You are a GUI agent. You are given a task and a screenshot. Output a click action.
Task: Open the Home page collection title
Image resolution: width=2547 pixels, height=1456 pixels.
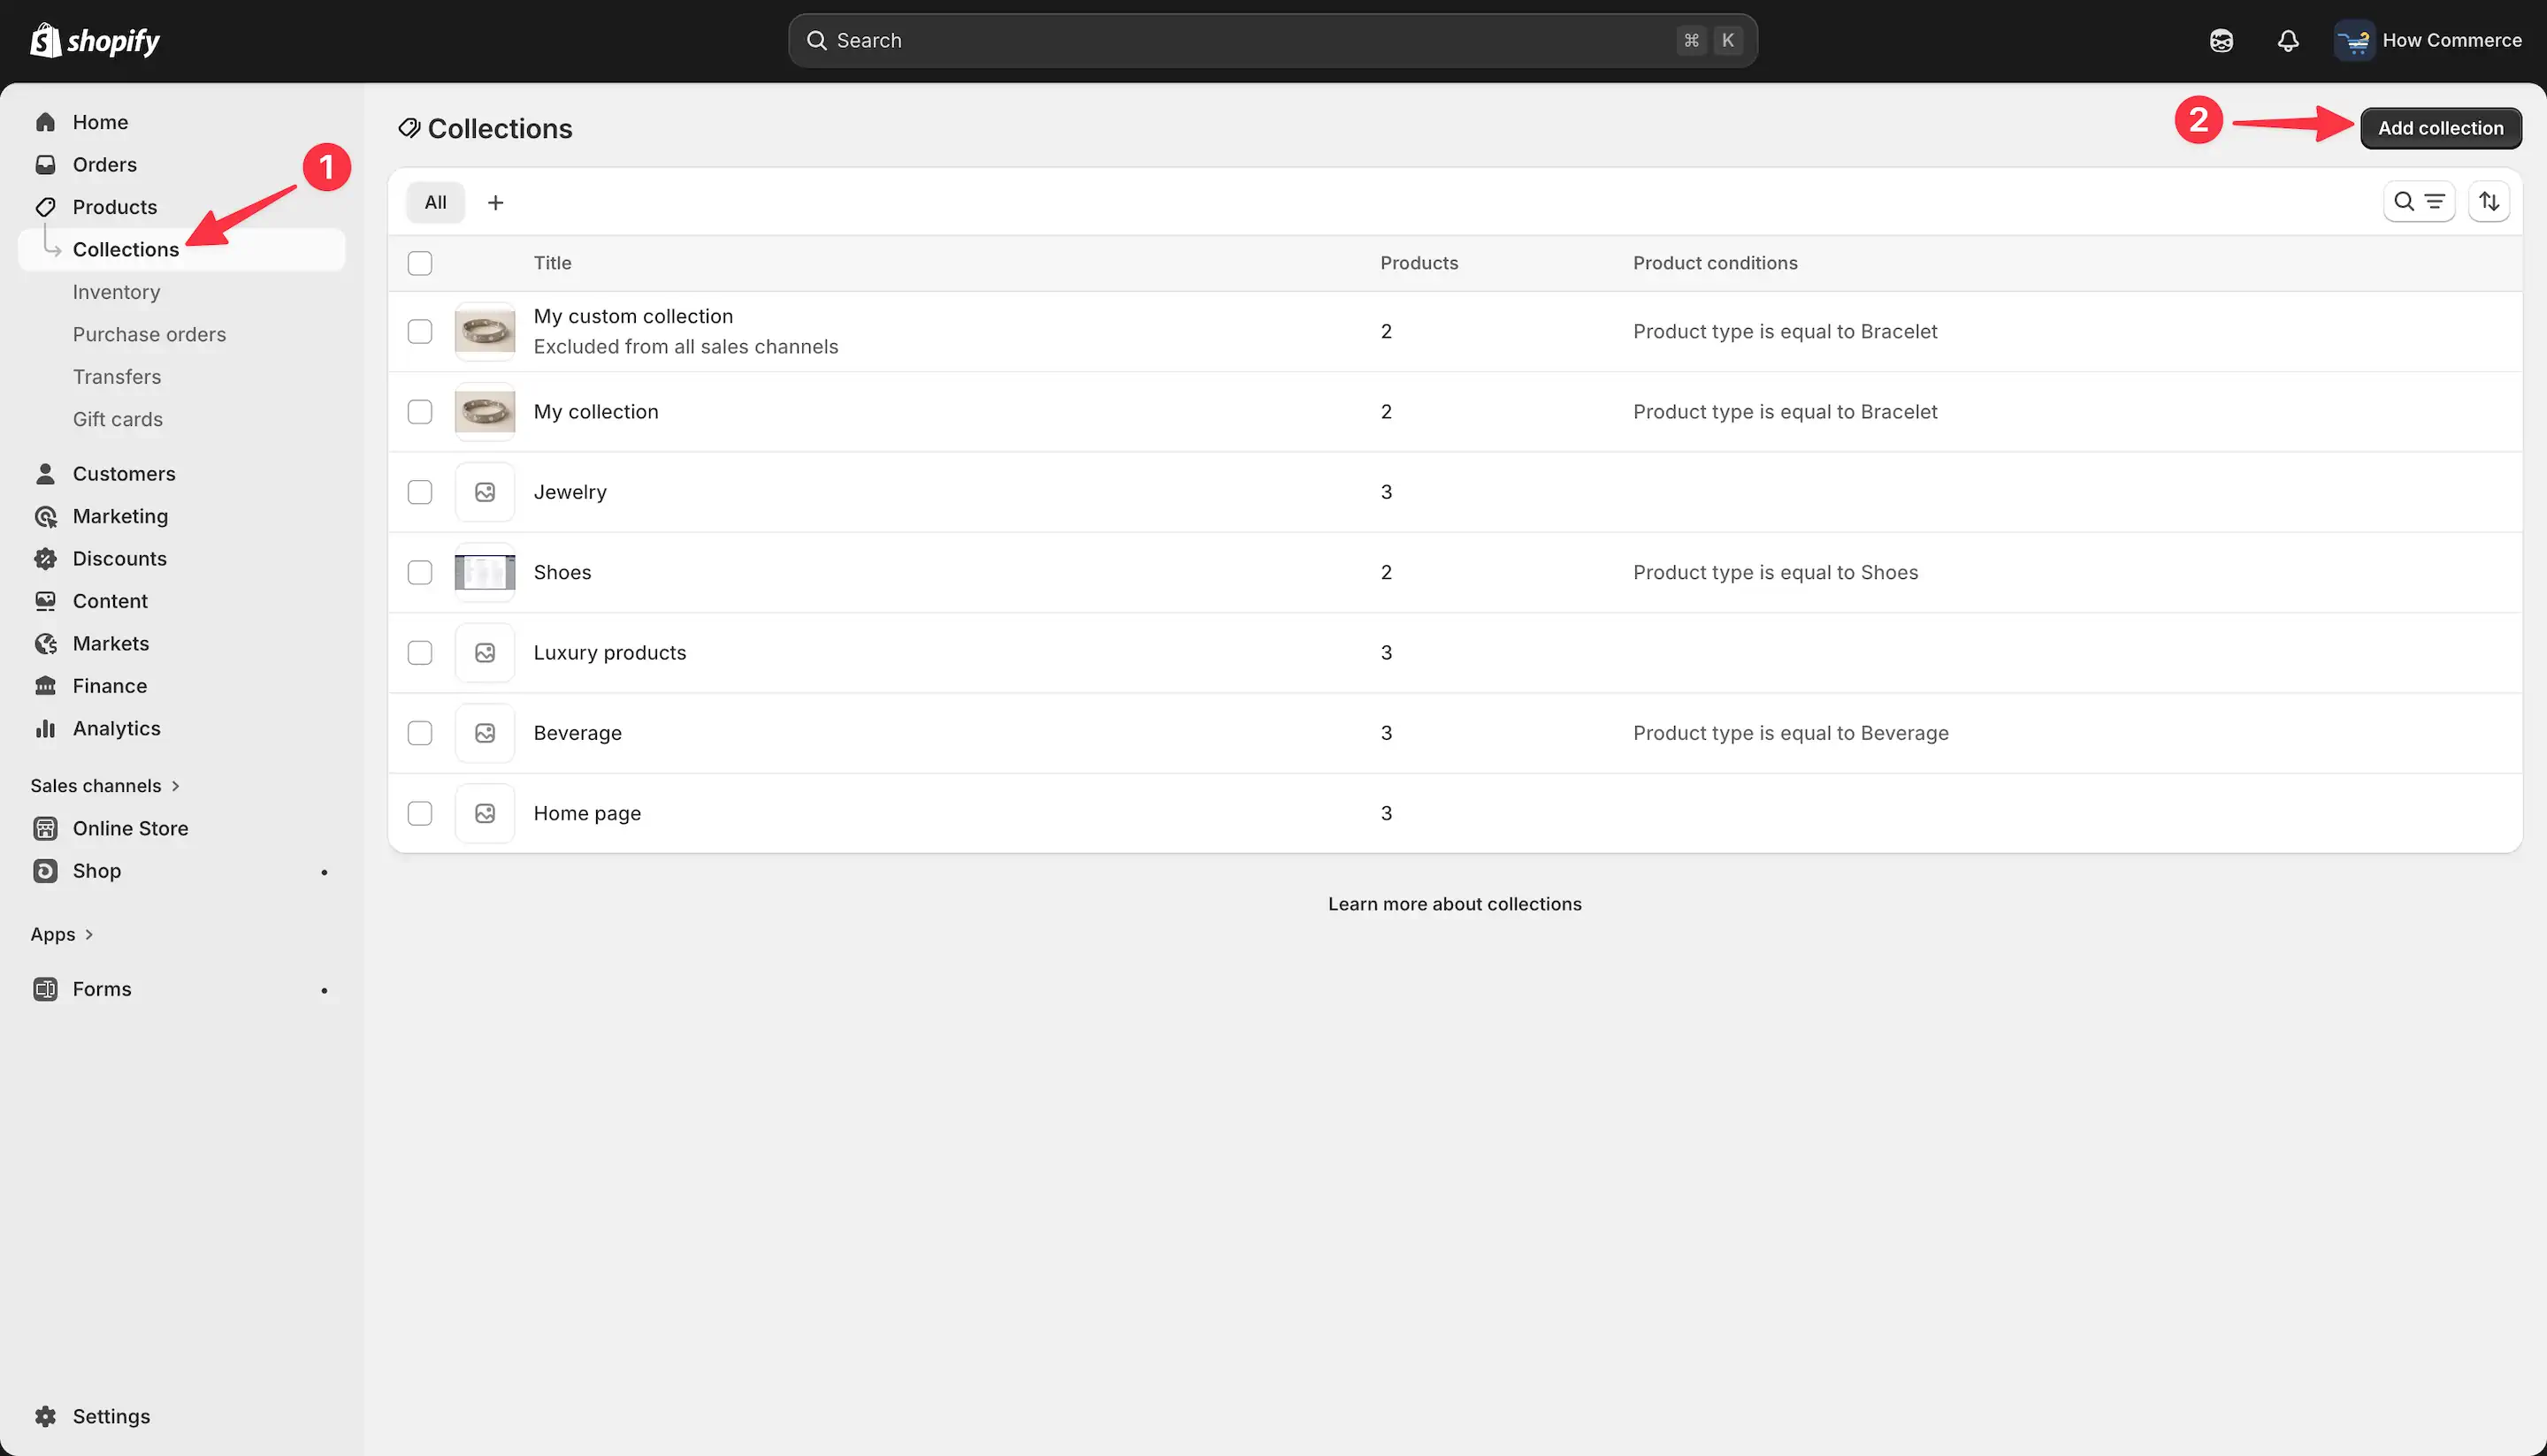coord(587,813)
